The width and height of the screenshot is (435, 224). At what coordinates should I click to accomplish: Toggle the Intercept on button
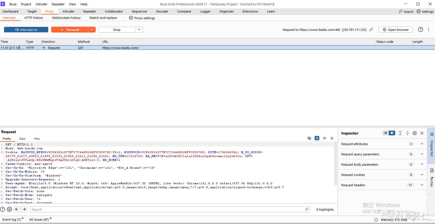coord(26,30)
